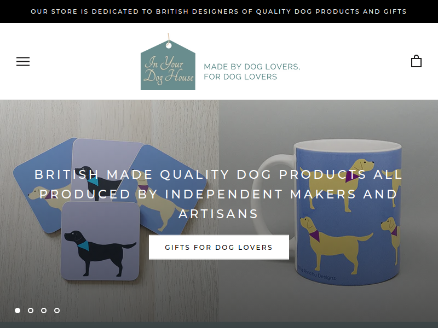
Task: Click the leftmost blue coaster with yellow dog
Action: tap(42, 185)
